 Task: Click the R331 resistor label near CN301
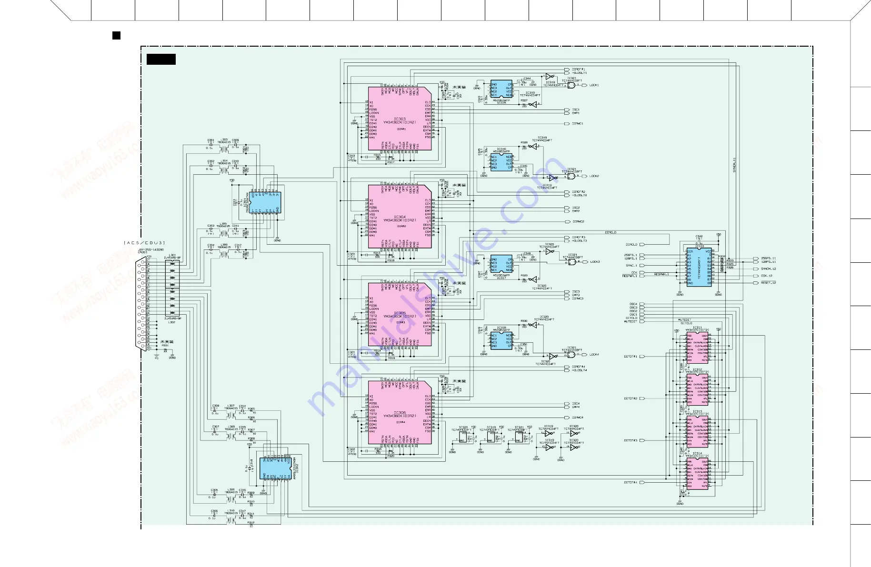pos(165,346)
